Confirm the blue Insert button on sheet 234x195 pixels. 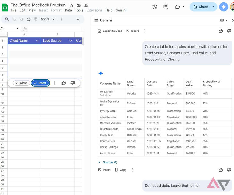(40, 83)
